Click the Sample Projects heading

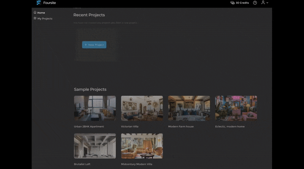tap(90, 89)
